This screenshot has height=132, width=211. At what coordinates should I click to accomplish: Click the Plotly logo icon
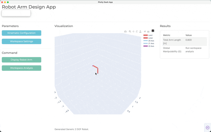tap(153, 31)
